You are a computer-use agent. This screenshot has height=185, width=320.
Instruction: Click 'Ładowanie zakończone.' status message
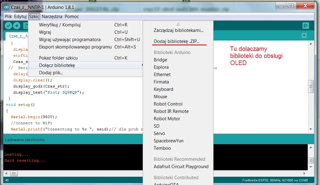pyautogui.click(x=25, y=140)
